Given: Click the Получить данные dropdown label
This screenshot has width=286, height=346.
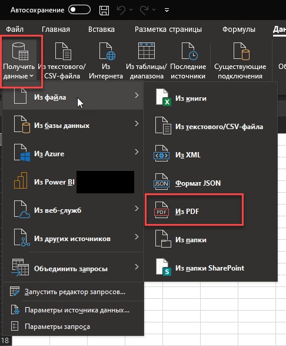Looking at the screenshot, I should pyautogui.click(x=19, y=71).
